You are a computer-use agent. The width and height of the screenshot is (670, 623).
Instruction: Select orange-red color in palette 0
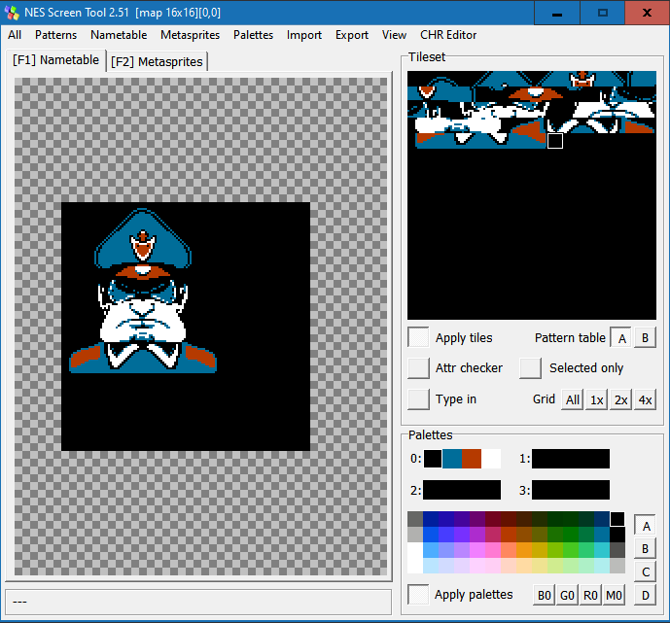click(x=472, y=459)
